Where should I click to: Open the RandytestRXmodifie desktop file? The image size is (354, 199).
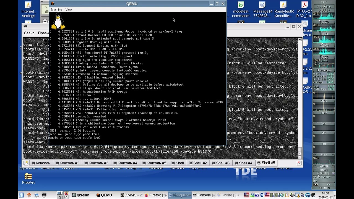click(284, 10)
